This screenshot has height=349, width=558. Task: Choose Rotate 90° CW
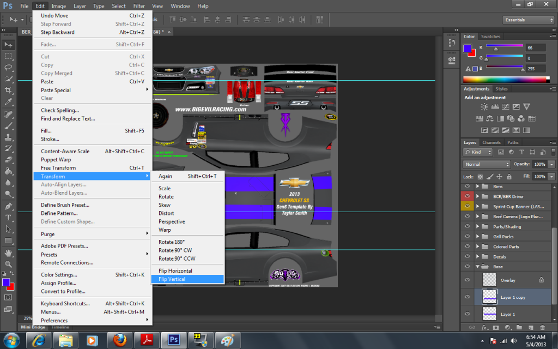(x=187, y=250)
